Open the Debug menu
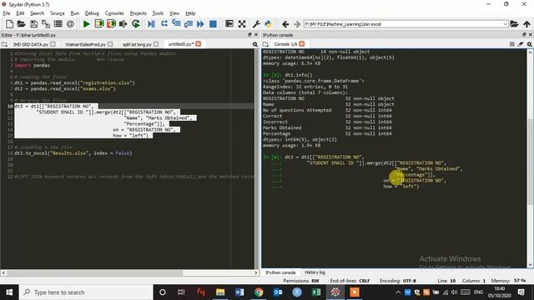534x300 pixels. tap(92, 13)
